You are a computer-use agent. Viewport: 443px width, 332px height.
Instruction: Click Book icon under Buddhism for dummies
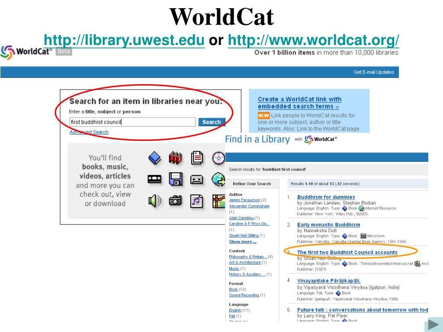345,208
